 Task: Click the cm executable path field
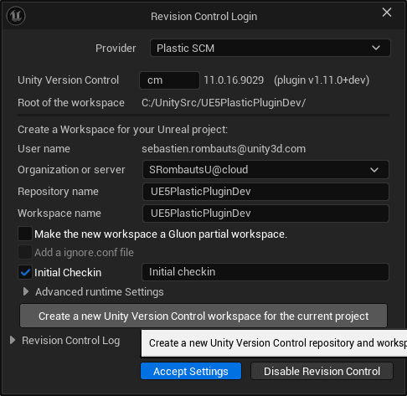pyautogui.click(x=169, y=80)
